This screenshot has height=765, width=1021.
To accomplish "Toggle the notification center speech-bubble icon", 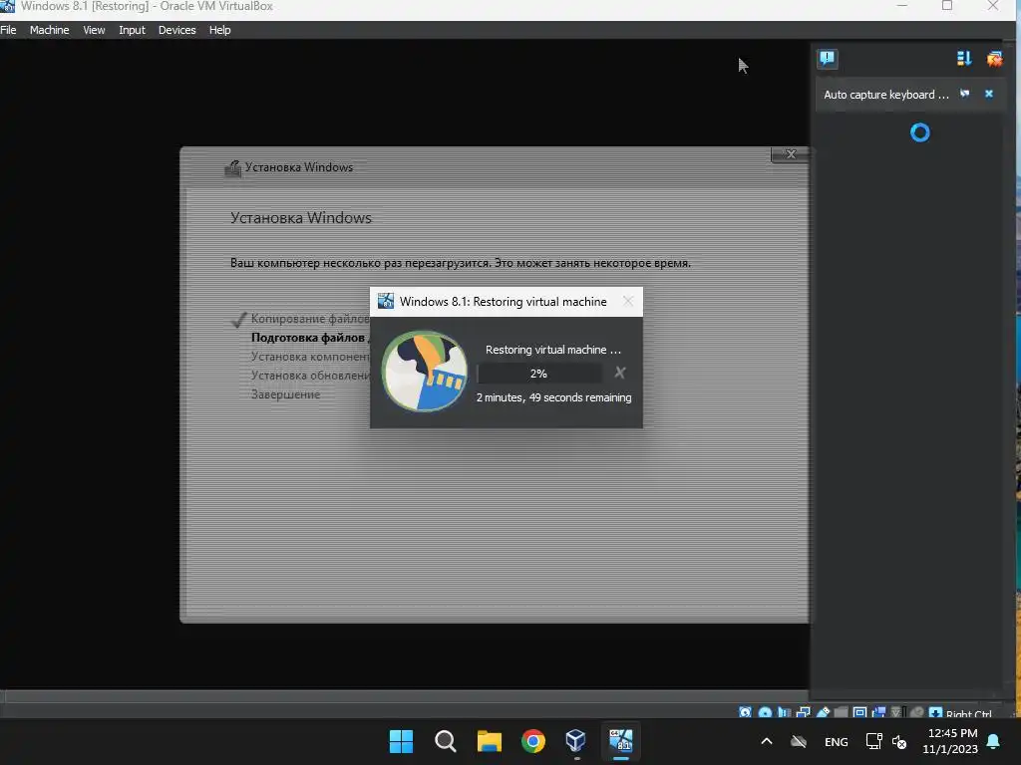I will [828, 59].
